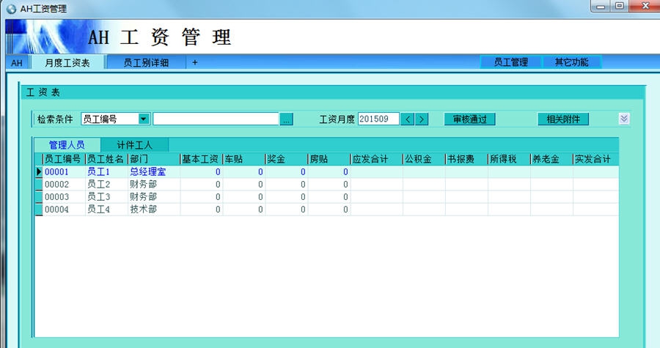Select the 管理人员 tab
660x348 pixels.
(x=67, y=145)
